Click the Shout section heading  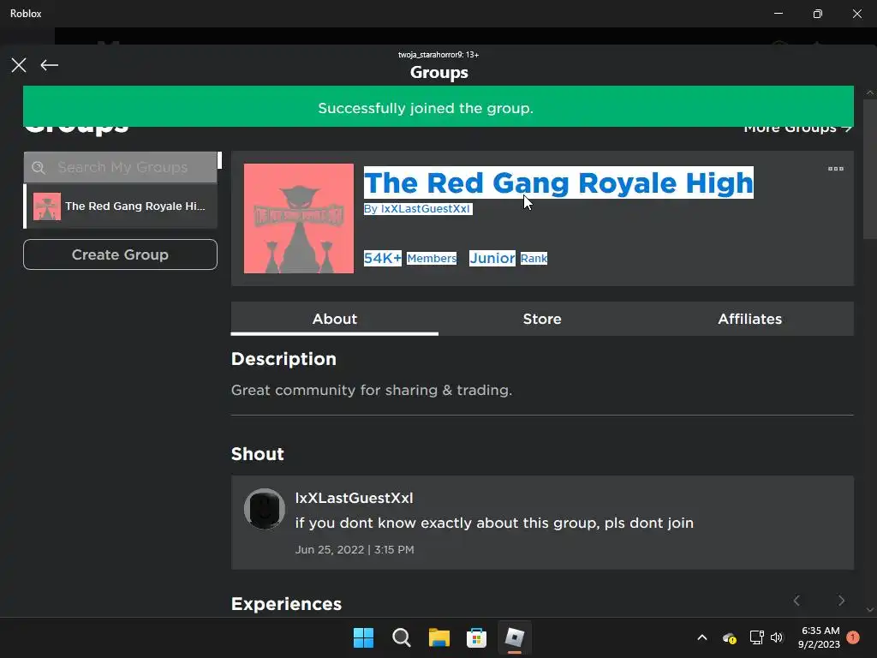point(258,454)
